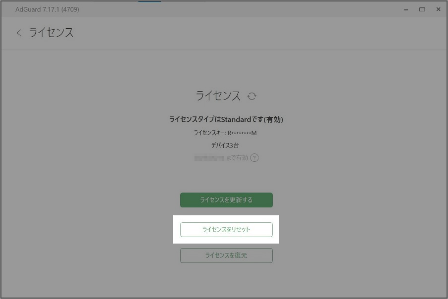Click the ライセンスをリセット button
The height and width of the screenshot is (299, 448).
point(226,230)
